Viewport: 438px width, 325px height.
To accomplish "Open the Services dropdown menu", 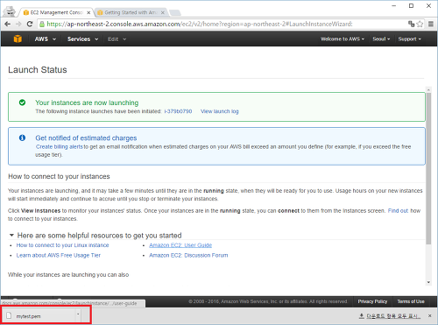I will [x=82, y=39].
